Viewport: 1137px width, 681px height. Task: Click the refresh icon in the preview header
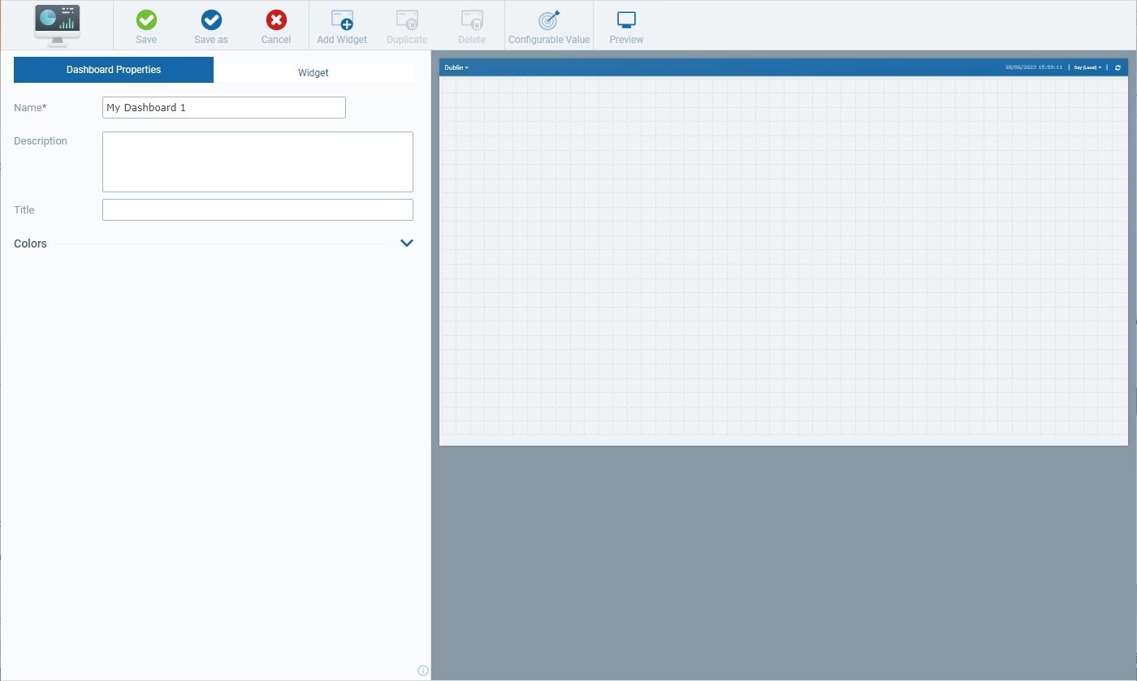pyautogui.click(x=1117, y=67)
